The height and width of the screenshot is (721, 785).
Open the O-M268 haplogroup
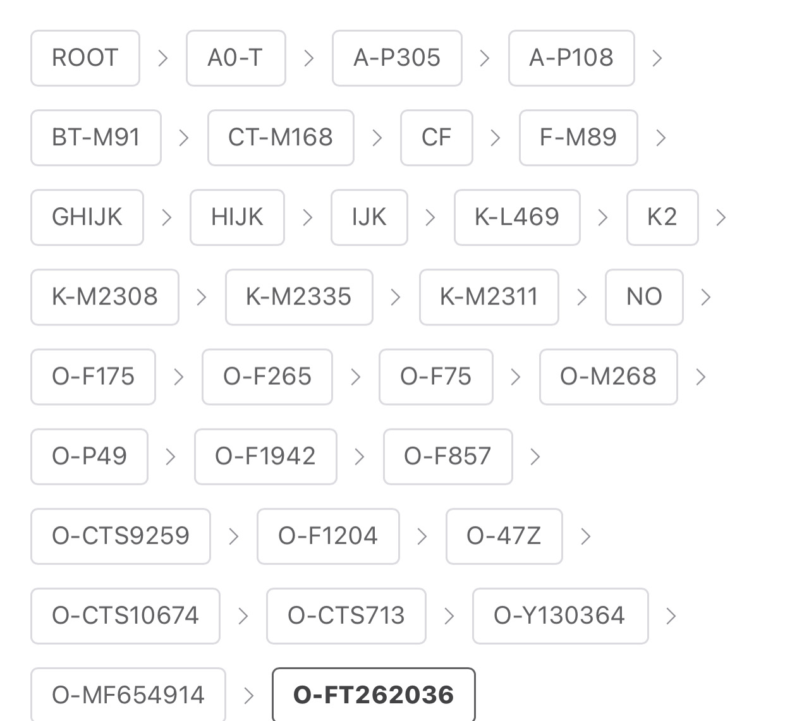pyautogui.click(x=607, y=377)
